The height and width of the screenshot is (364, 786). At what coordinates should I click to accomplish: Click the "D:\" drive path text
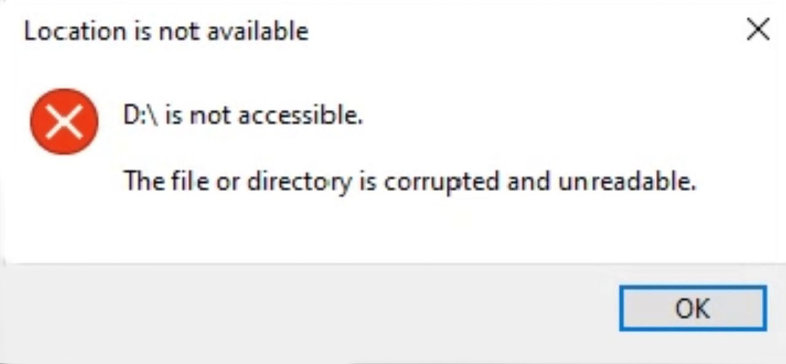(x=139, y=115)
